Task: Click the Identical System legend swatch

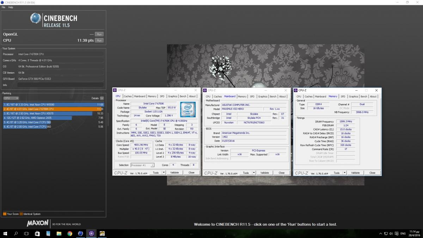Action: [21, 214]
